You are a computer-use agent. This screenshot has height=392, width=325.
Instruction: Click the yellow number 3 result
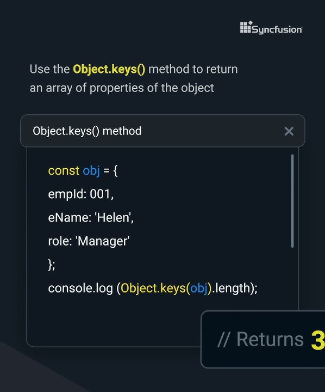318,340
